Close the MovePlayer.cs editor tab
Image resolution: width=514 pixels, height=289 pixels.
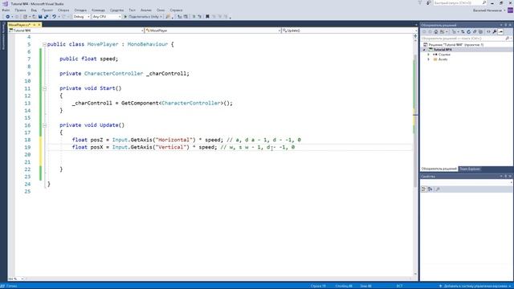pyautogui.click(x=39, y=25)
